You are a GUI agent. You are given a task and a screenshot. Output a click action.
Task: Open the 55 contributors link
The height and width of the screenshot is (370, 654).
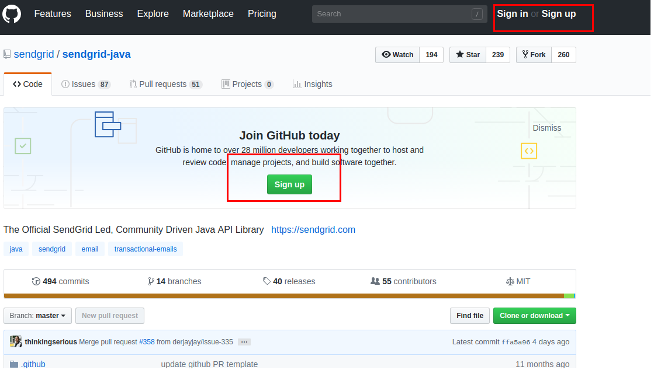(403, 281)
